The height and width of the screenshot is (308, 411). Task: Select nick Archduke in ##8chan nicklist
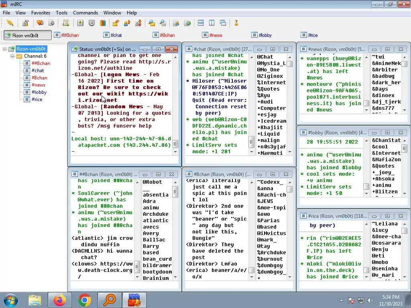click(156, 214)
